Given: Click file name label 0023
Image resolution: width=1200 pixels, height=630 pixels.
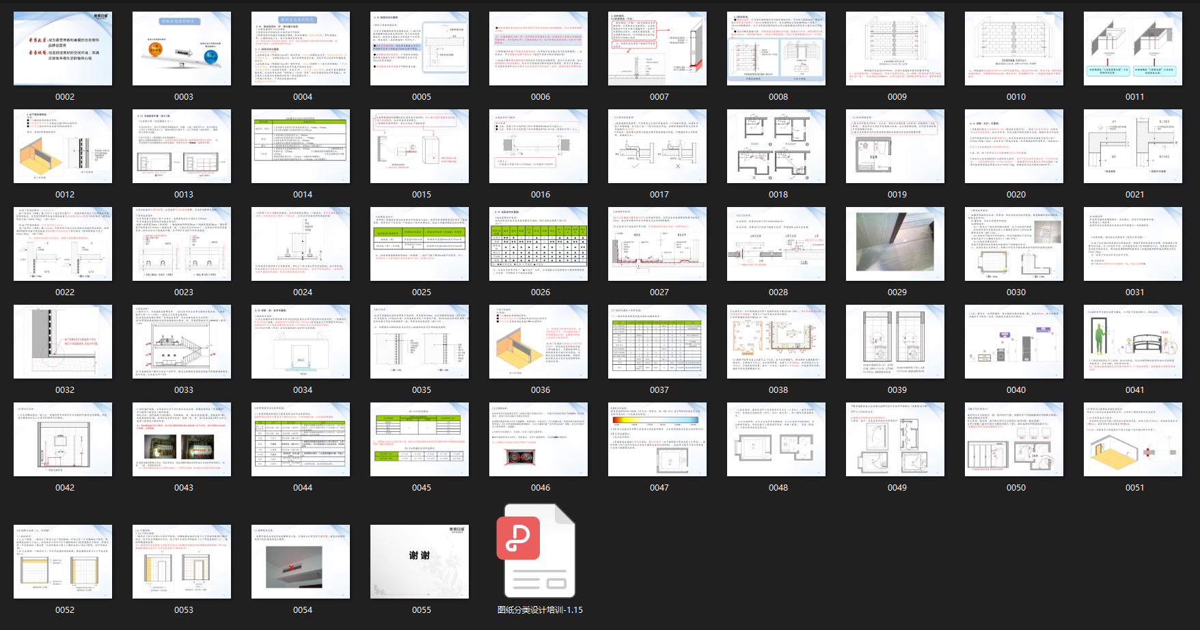Looking at the screenshot, I should (184, 292).
